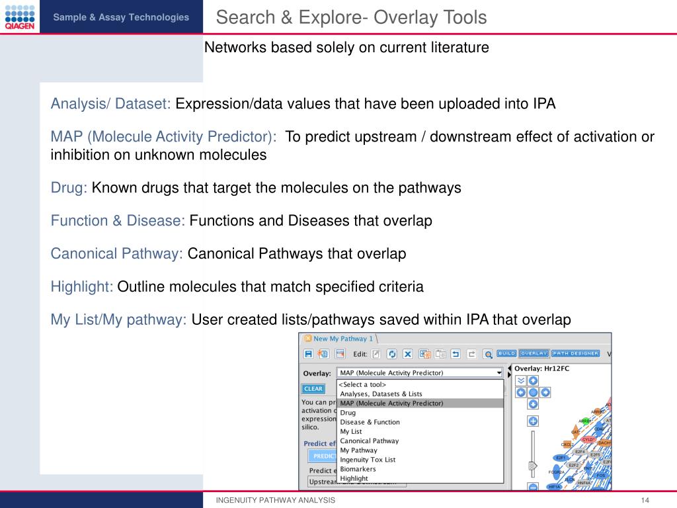Click the add-to-list icon beside Save

click(x=323, y=354)
